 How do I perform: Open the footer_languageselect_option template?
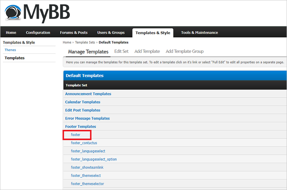tap(94, 159)
